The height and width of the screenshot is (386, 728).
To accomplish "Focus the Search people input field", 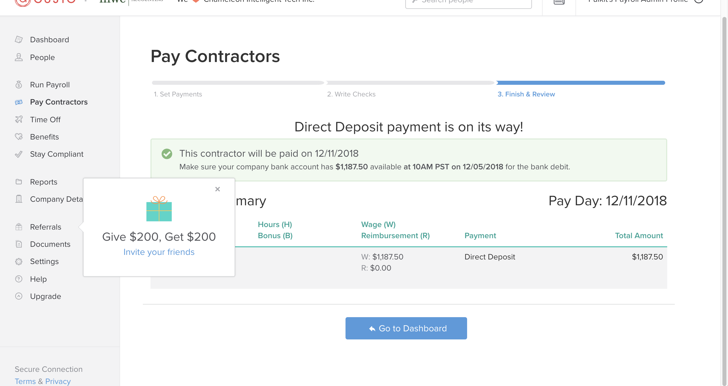I will (469, 2).
